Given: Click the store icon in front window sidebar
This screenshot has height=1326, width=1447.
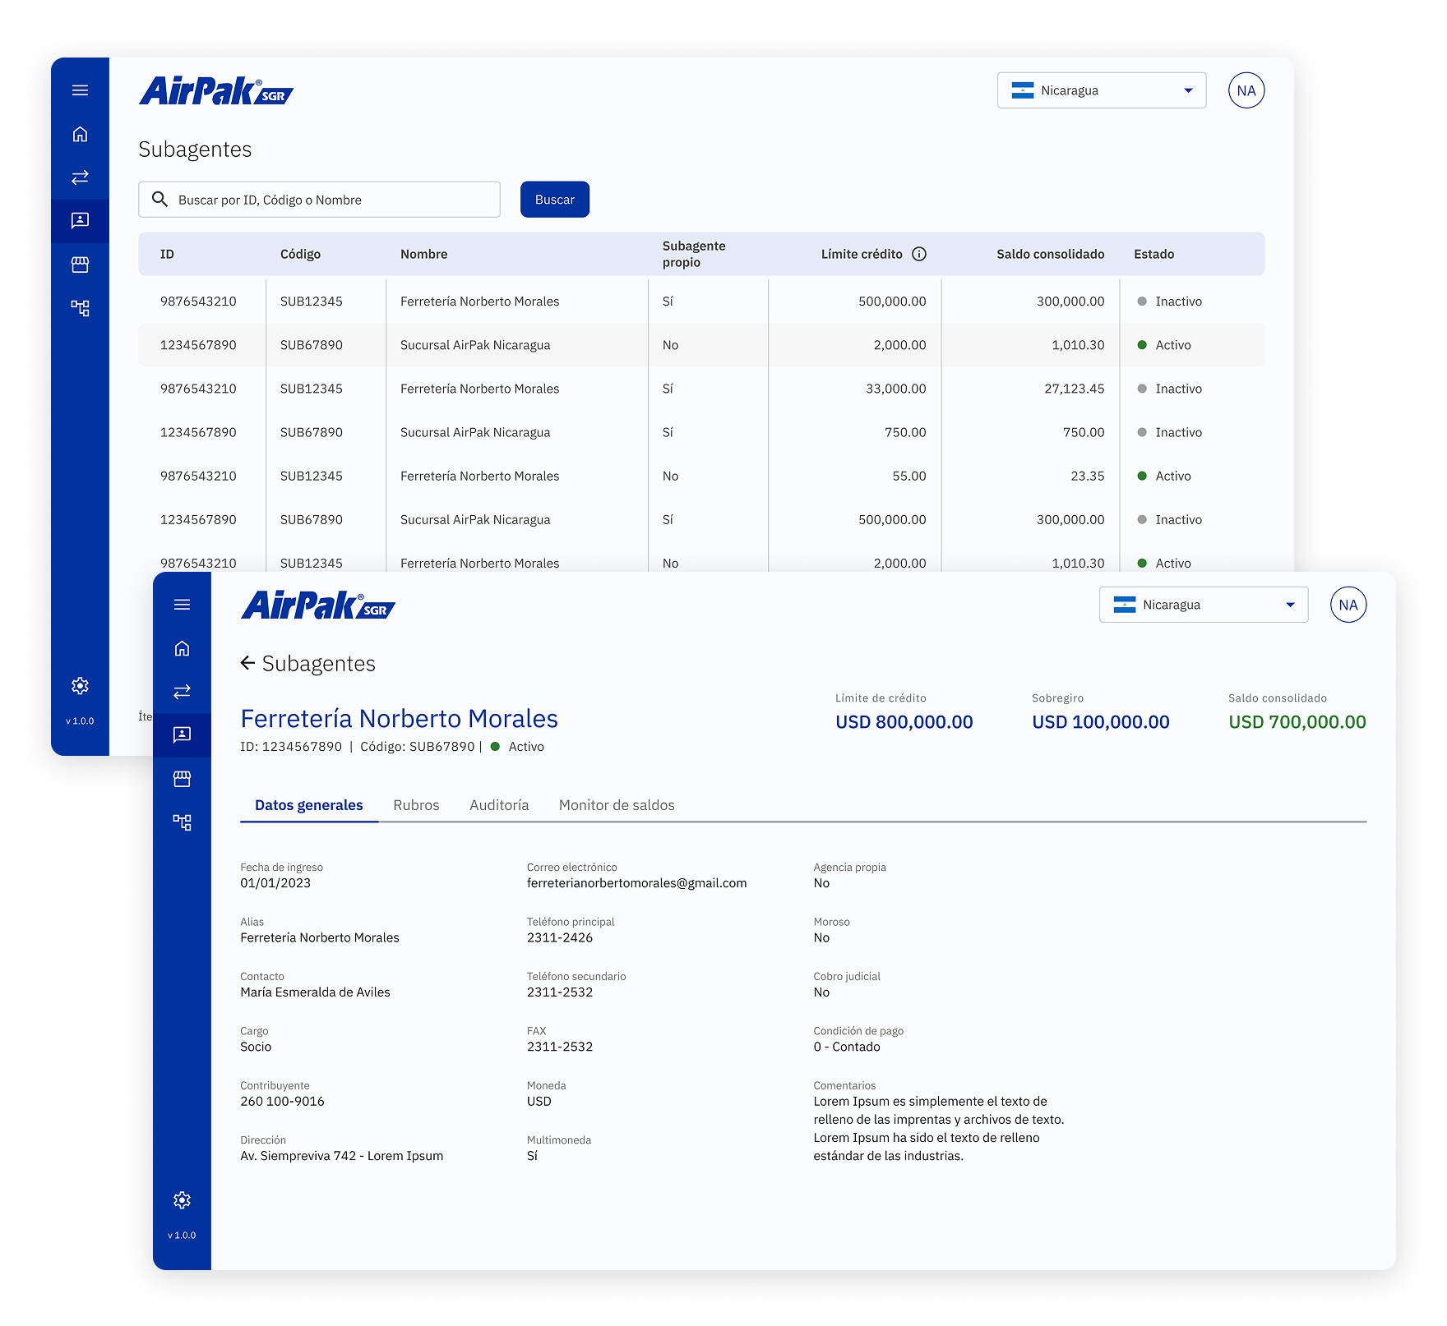Looking at the screenshot, I should click(182, 779).
